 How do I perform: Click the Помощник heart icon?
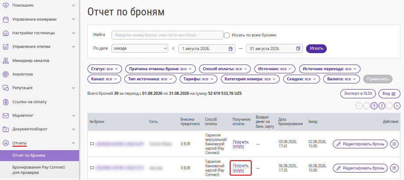(6, 5)
